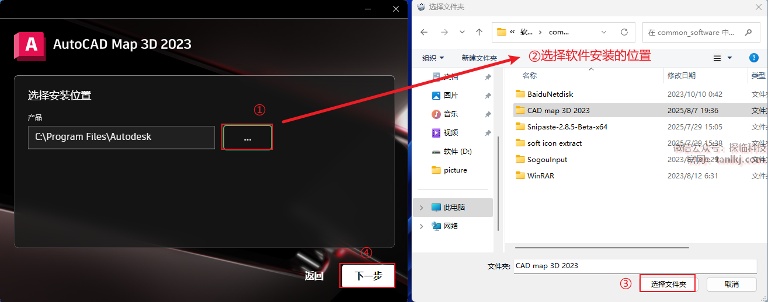The width and height of the screenshot is (768, 302).
Task: Click the view layout icon
Action: (717, 58)
